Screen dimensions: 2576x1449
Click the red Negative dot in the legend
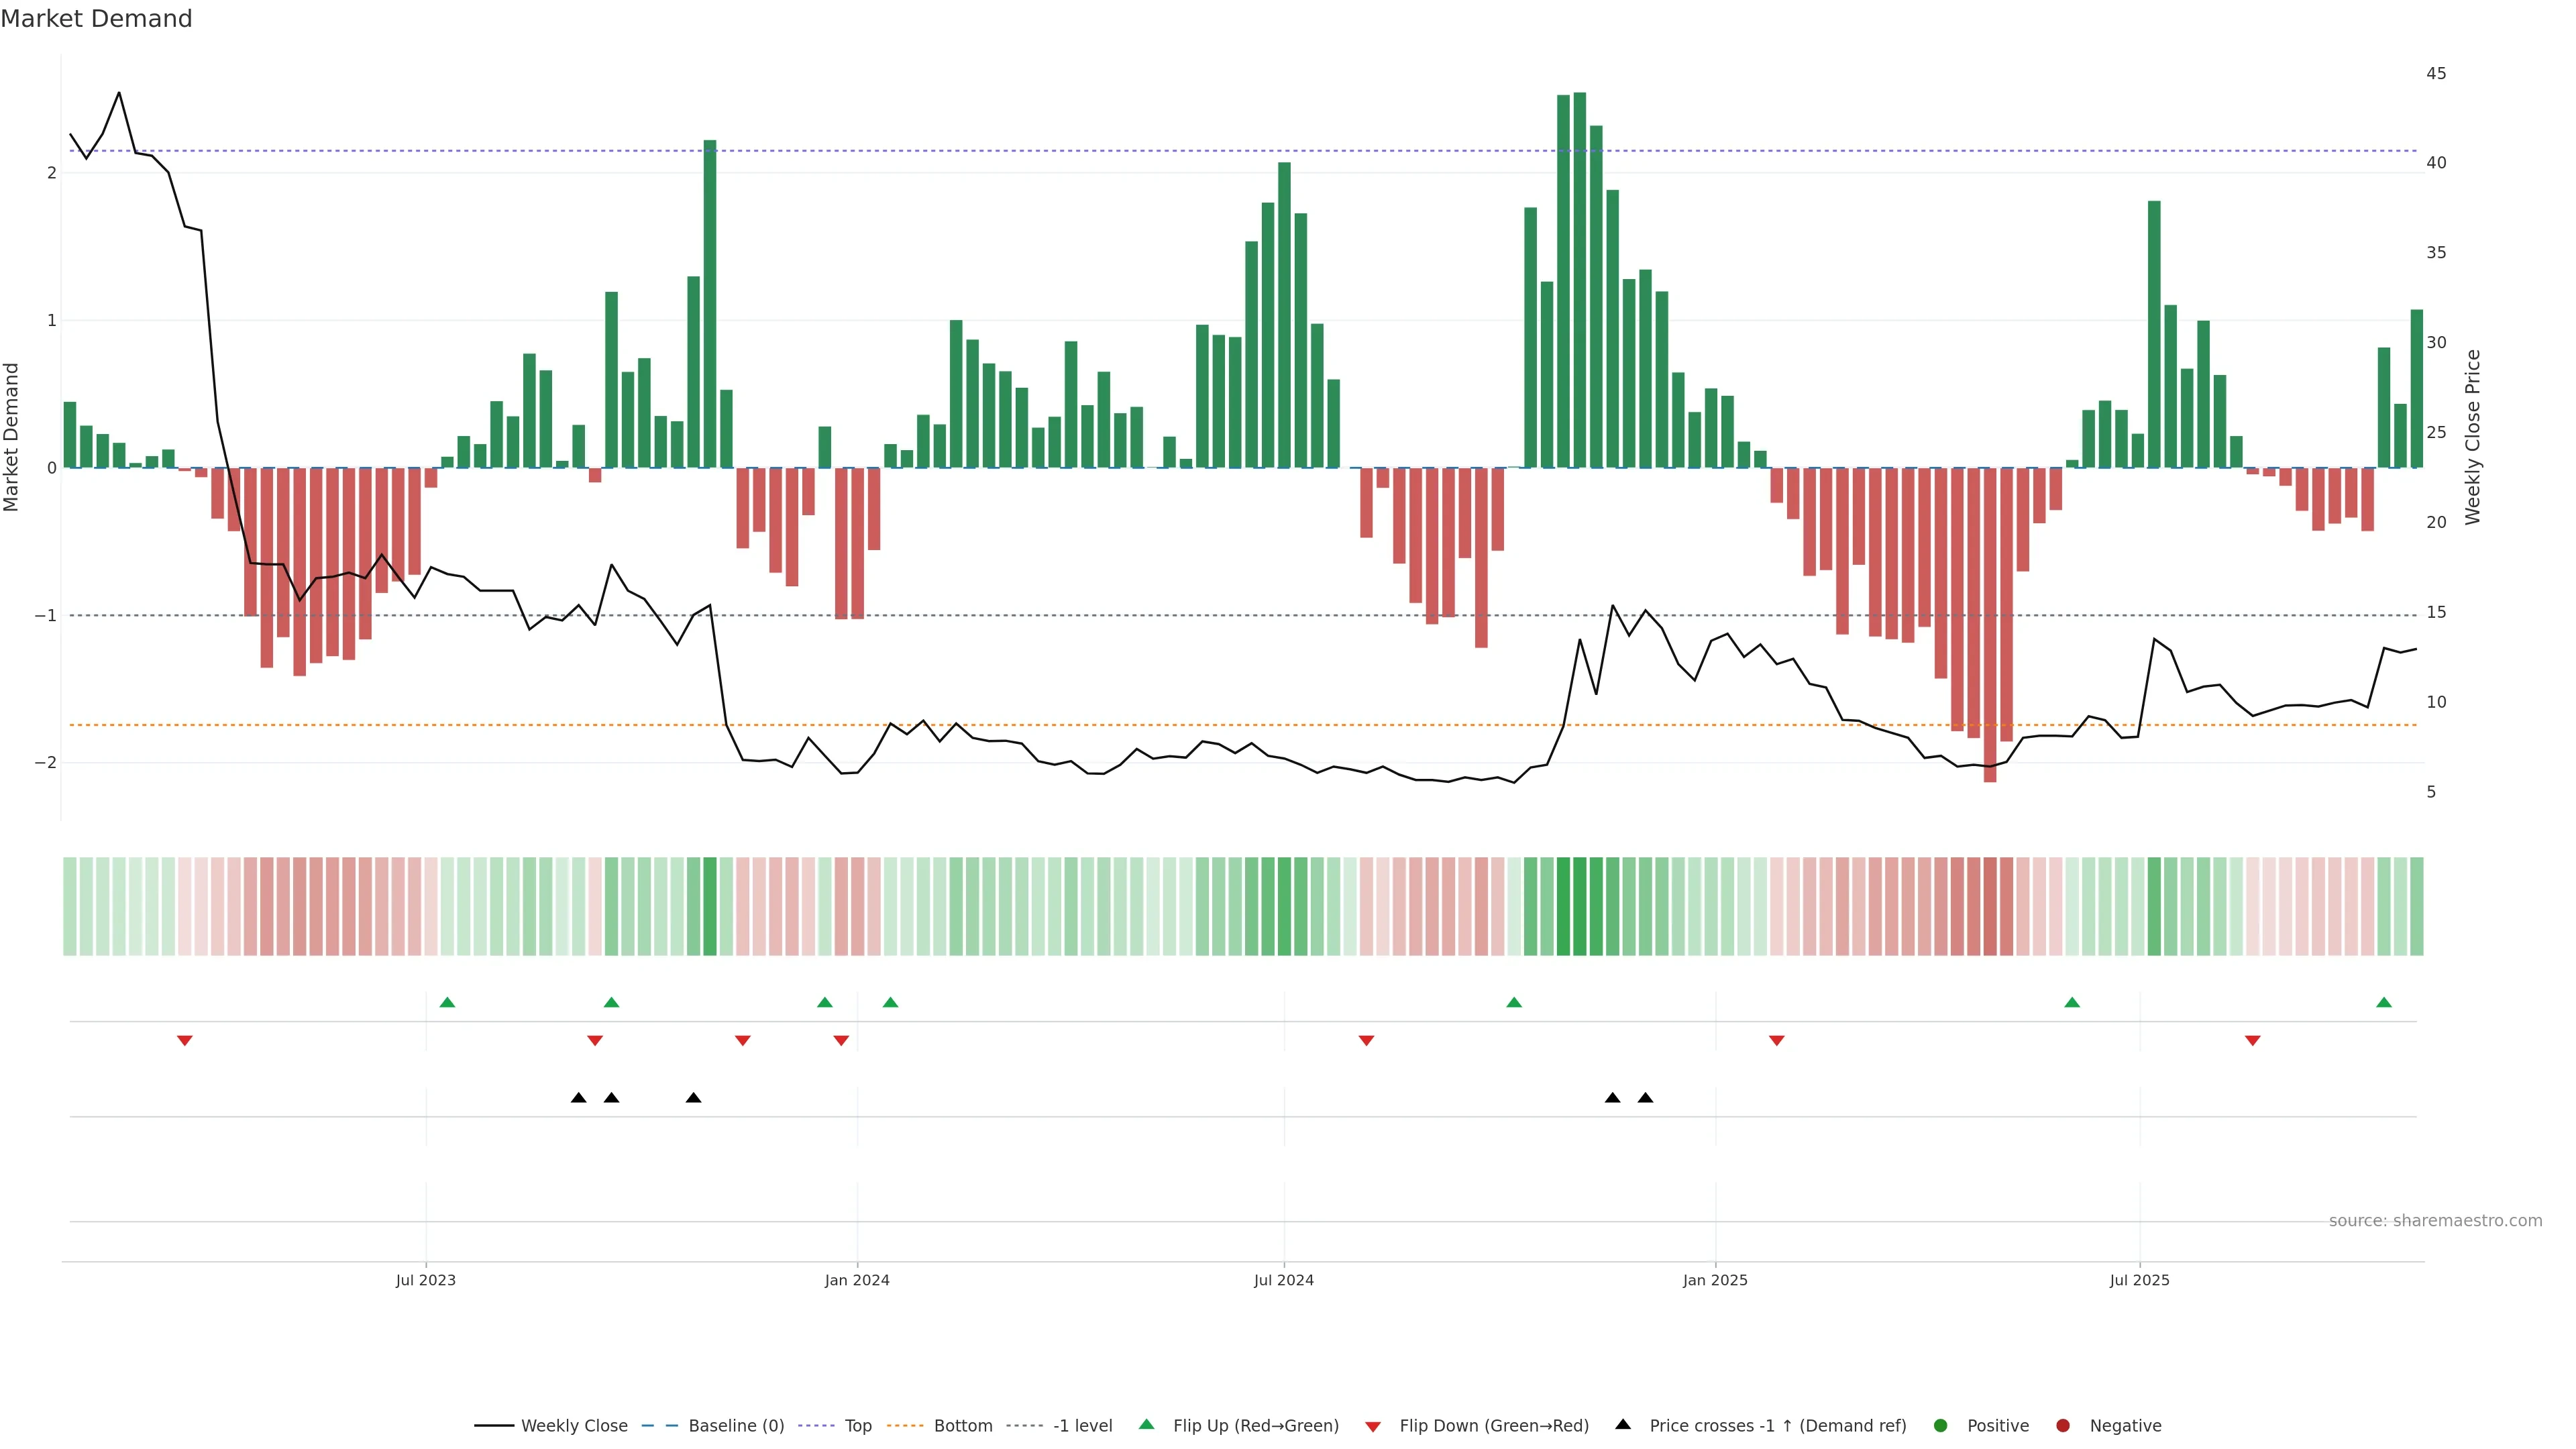pos(2062,1426)
